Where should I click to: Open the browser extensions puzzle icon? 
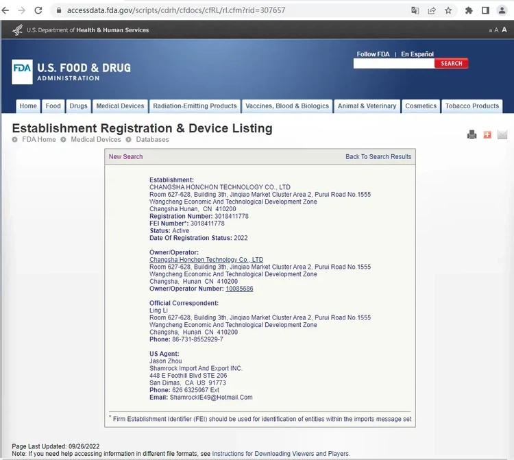click(x=469, y=10)
